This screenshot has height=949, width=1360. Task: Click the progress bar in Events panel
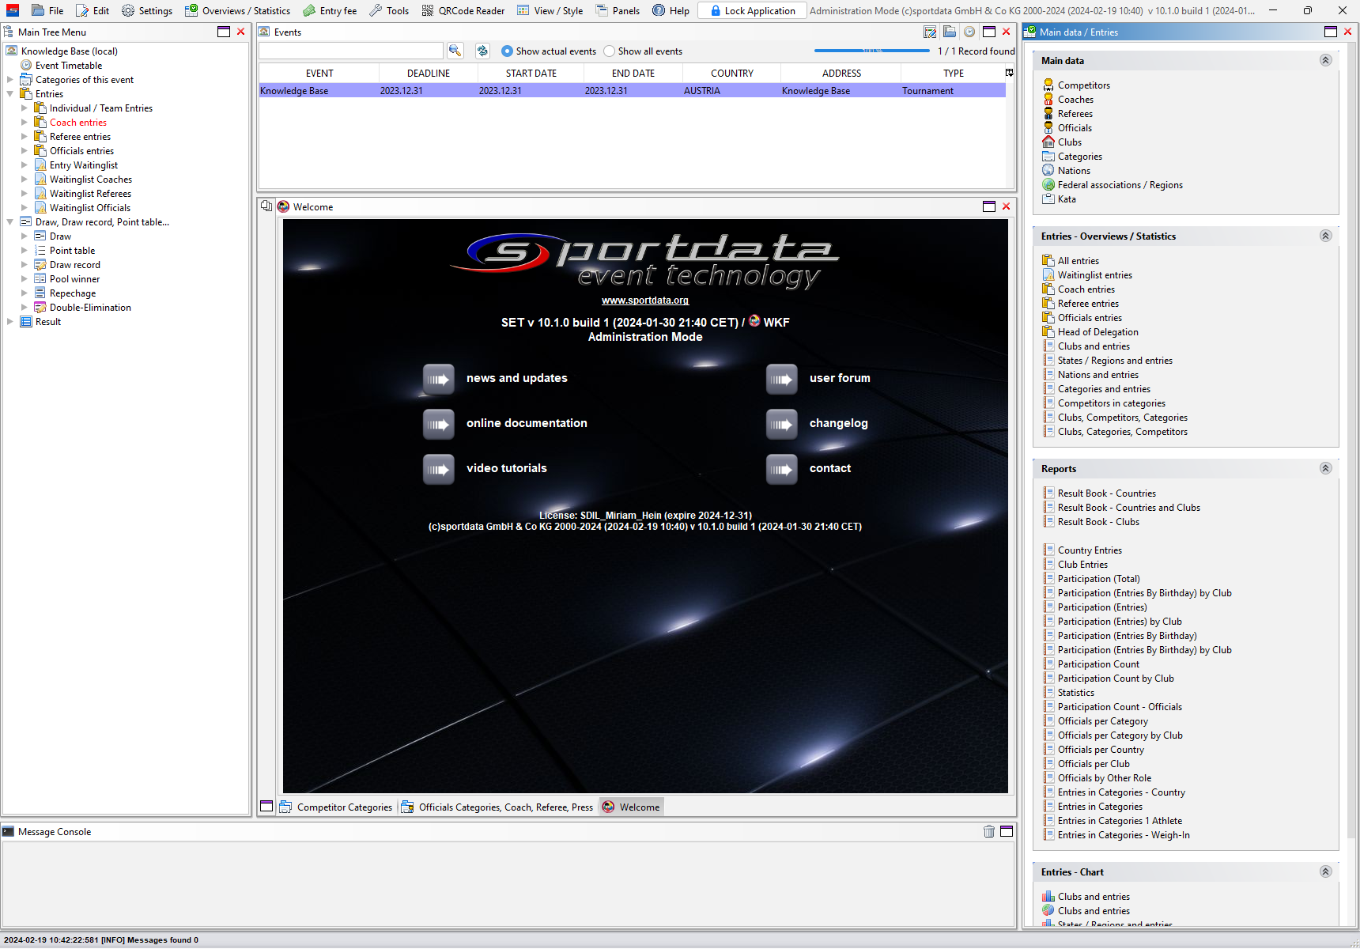point(872,51)
